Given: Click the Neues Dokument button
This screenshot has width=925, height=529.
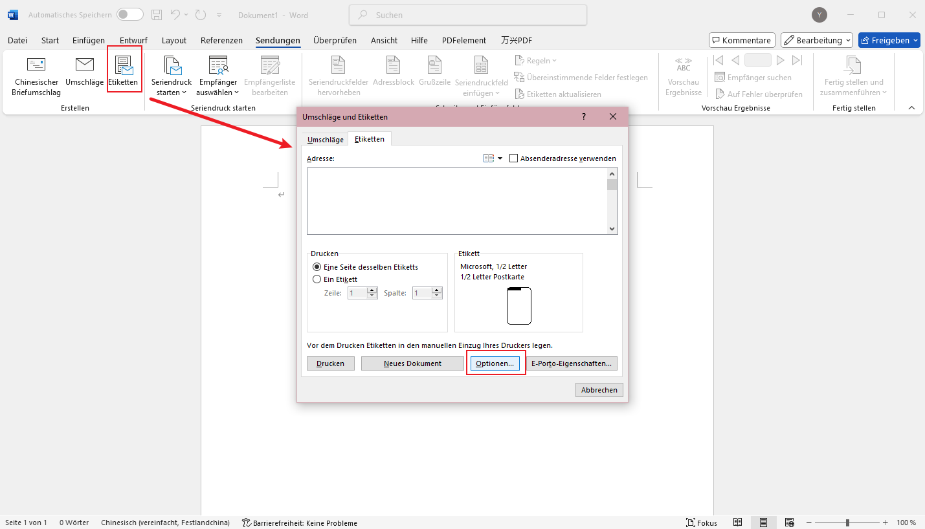Looking at the screenshot, I should click(x=412, y=363).
